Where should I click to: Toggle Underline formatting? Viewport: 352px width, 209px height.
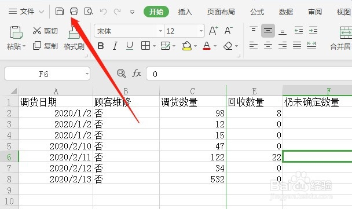(130, 46)
